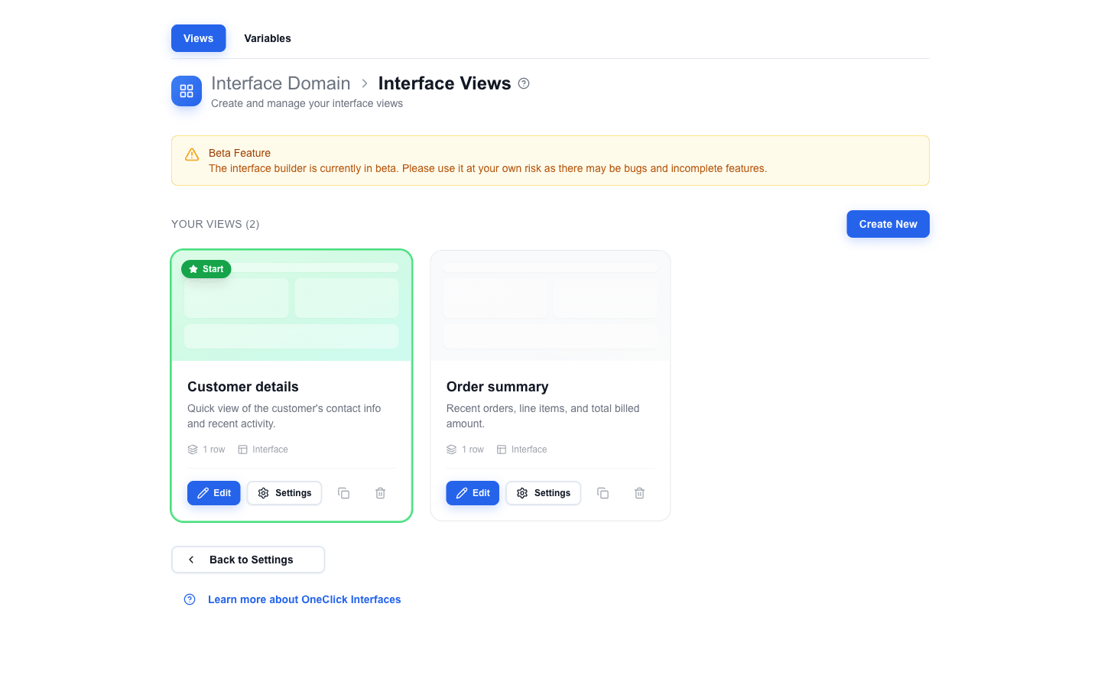This screenshot has width=1101, height=688.
Task: Delete the Order summary view
Action: pyautogui.click(x=640, y=493)
